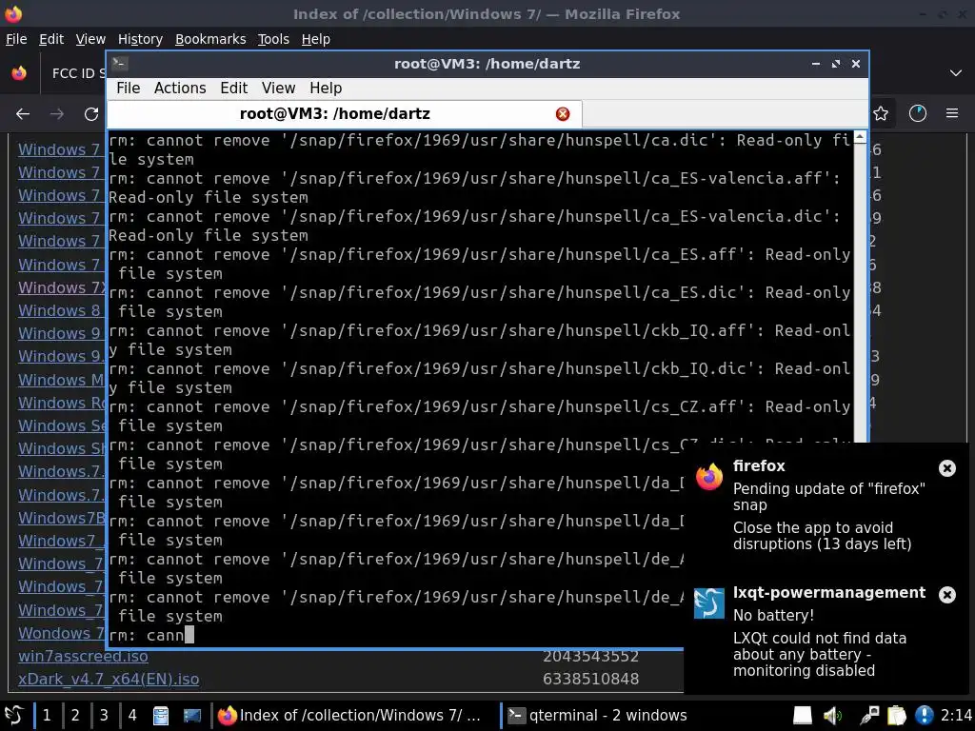Dismiss the lxqt-powermanagement notification

coord(947,595)
